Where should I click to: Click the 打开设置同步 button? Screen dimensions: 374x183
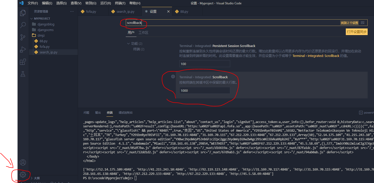(357, 32)
